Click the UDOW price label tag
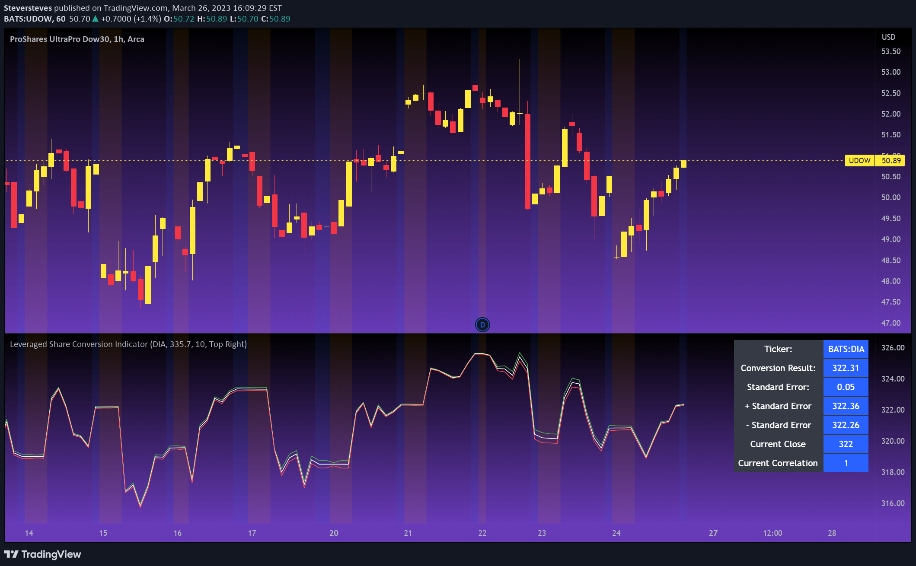916x566 pixels. click(859, 161)
